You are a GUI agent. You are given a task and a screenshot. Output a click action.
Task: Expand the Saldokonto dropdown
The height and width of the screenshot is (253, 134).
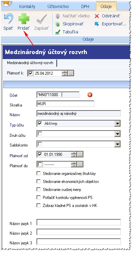(x=117, y=144)
